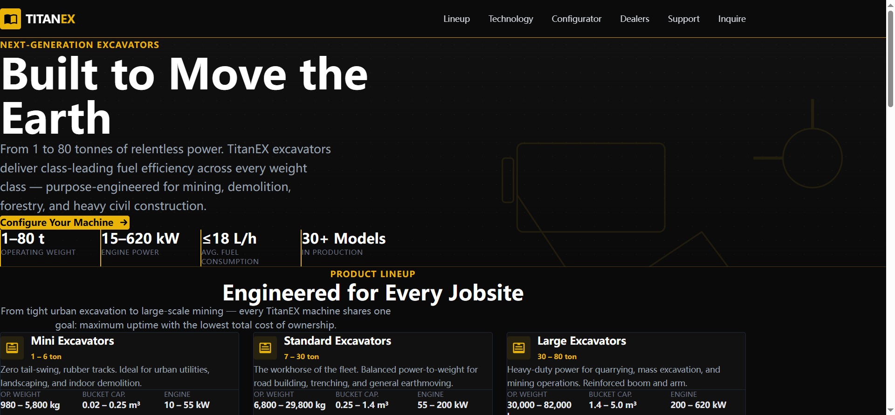Click the '30 – 80 ton' range label
This screenshot has height=415, width=895.
click(x=557, y=356)
